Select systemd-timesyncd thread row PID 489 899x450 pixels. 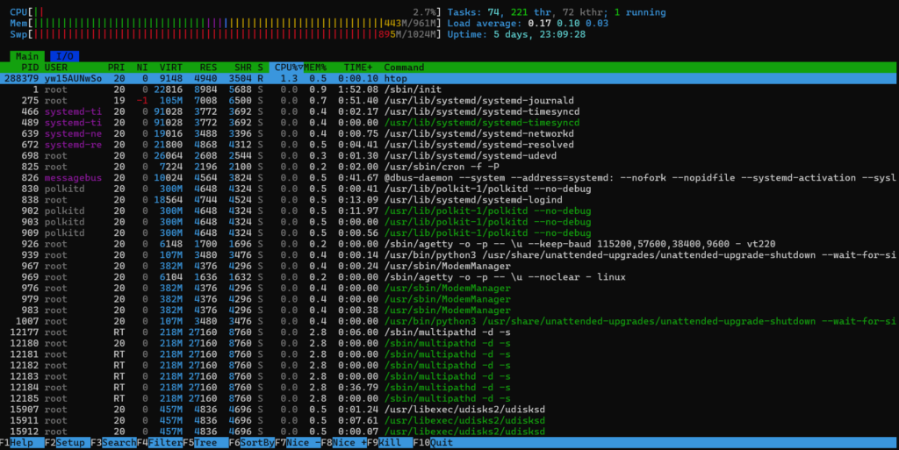click(x=449, y=123)
